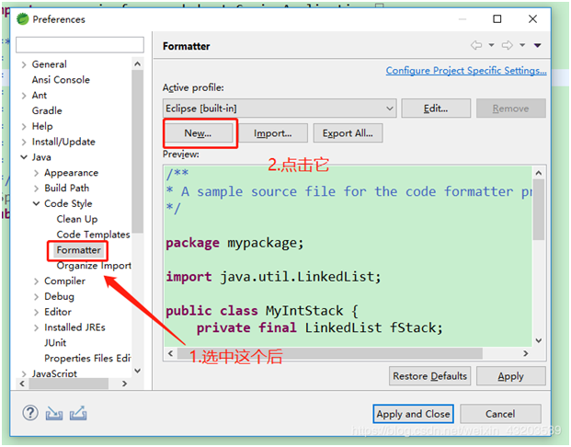Click preview horizontal scroll right arrow
This screenshot has width=571, height=447.
525,353
